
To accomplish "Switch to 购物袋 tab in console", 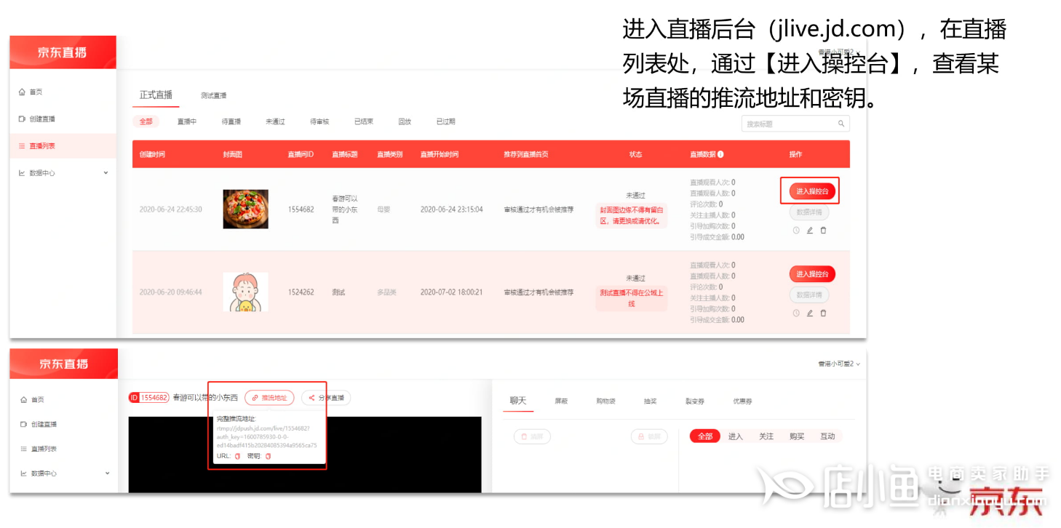I will [605, 401].
